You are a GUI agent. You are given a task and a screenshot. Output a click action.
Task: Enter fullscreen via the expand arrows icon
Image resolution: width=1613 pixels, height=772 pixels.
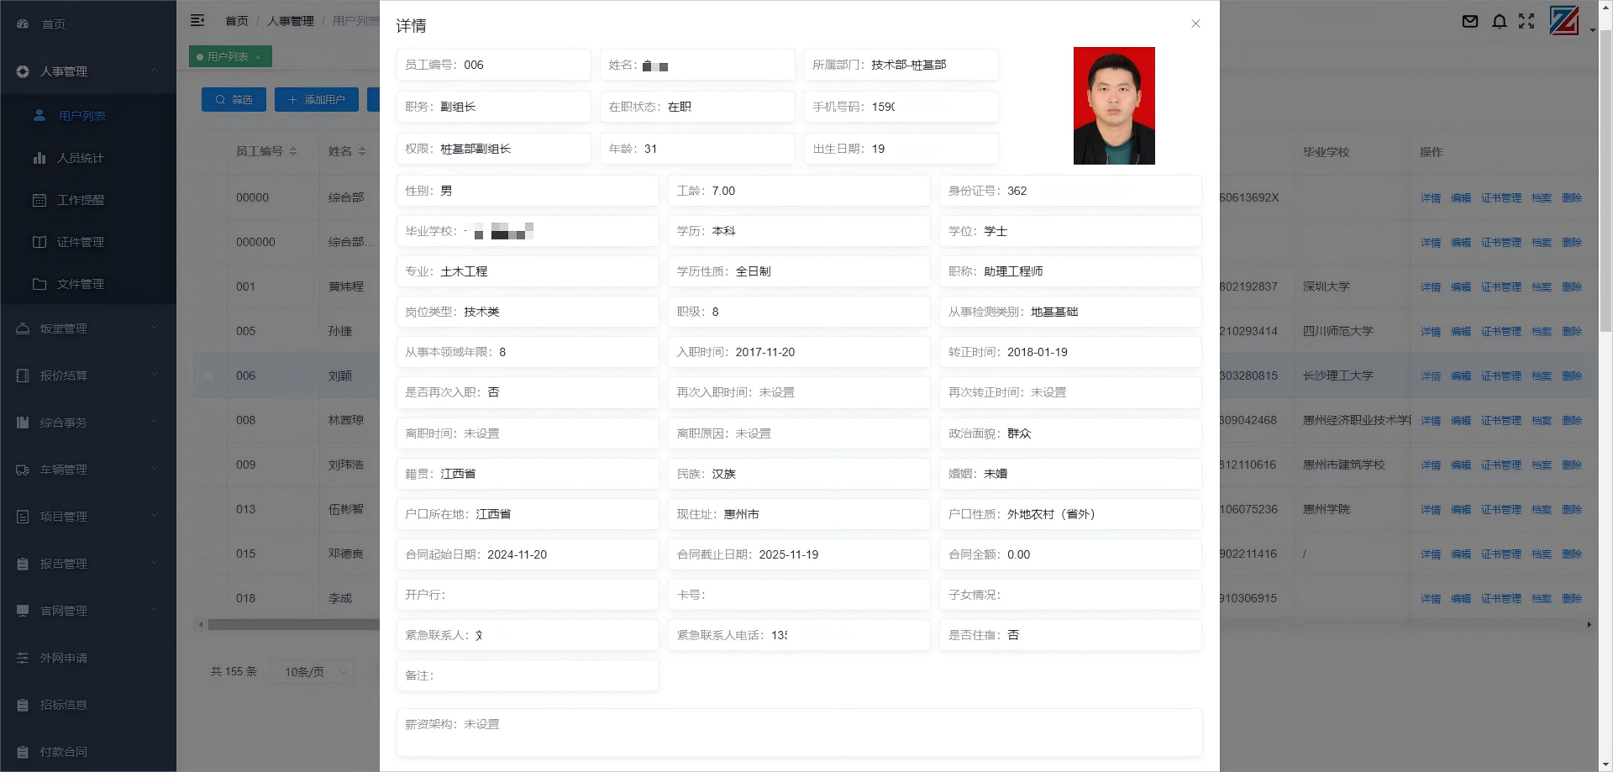pos(1526,21)
